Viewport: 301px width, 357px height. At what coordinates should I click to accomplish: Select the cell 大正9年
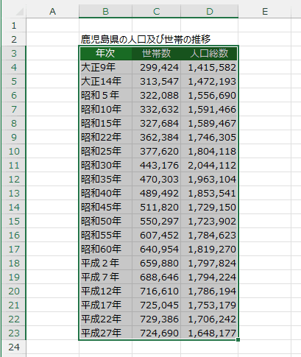[105, 67]
